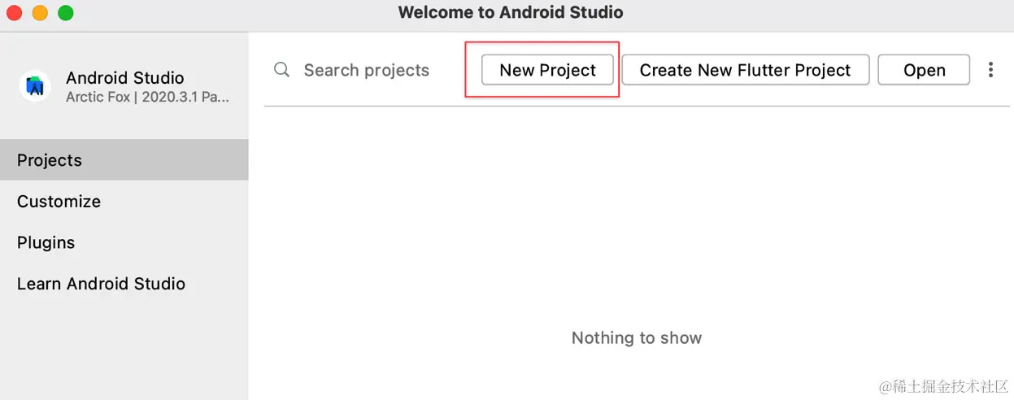Switch to the Customize tab
The image size is (1014, 400).
[x=124, y=202]
